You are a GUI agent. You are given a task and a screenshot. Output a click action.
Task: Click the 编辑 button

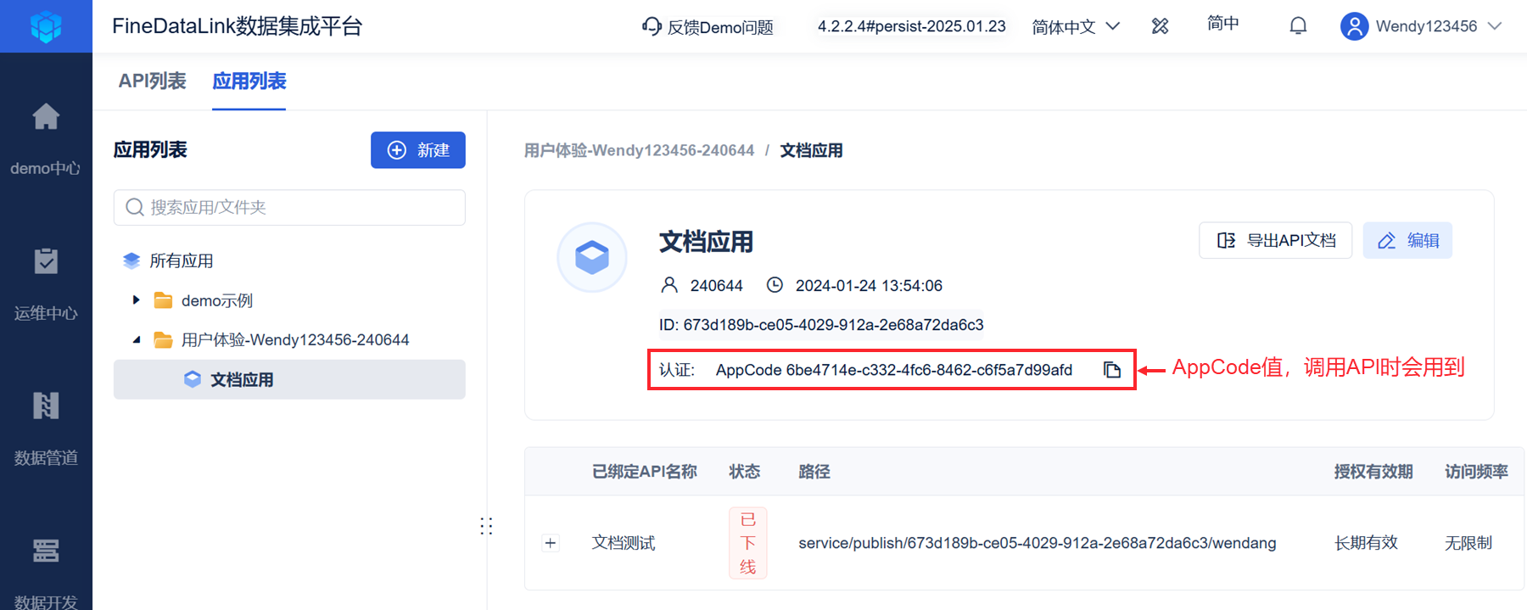tap(1407, 241)
